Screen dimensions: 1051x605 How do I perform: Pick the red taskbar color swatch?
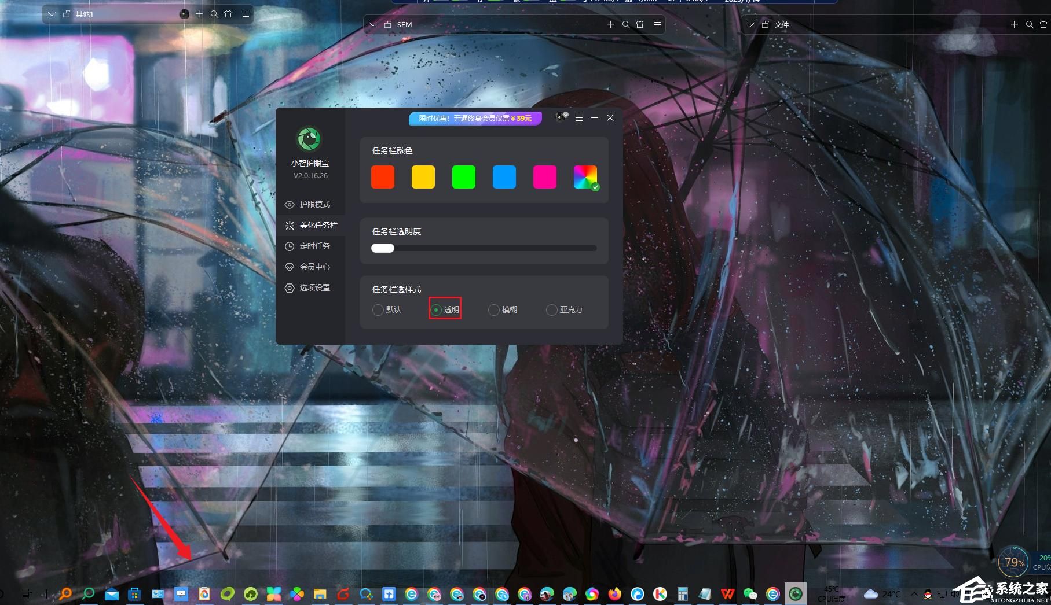[x=383, y=177]
